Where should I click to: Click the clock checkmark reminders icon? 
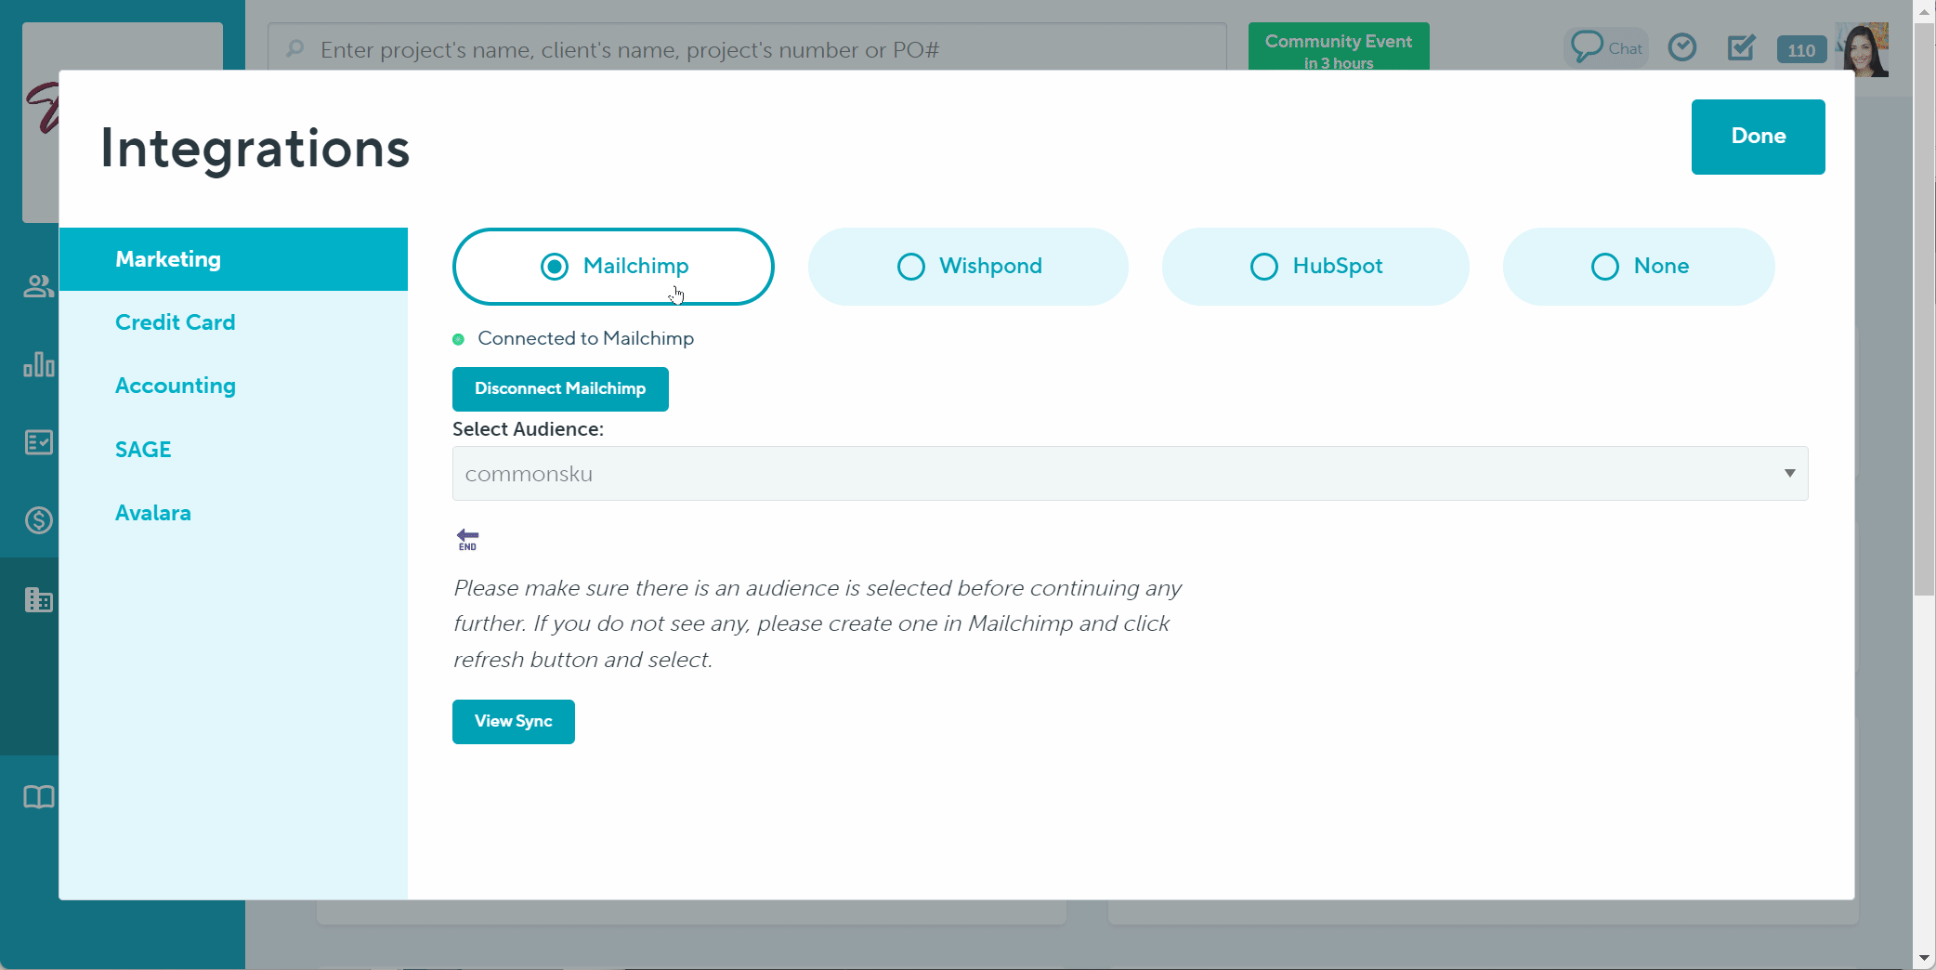coord(1681,47)
